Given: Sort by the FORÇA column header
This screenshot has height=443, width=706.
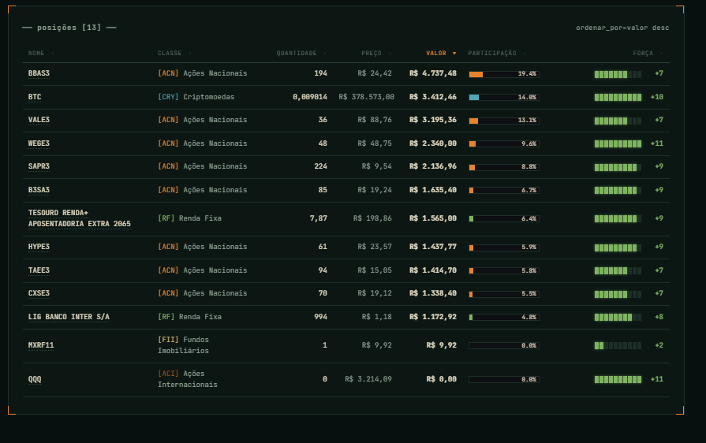Looking at the screenshot, I should coord(647,54).
